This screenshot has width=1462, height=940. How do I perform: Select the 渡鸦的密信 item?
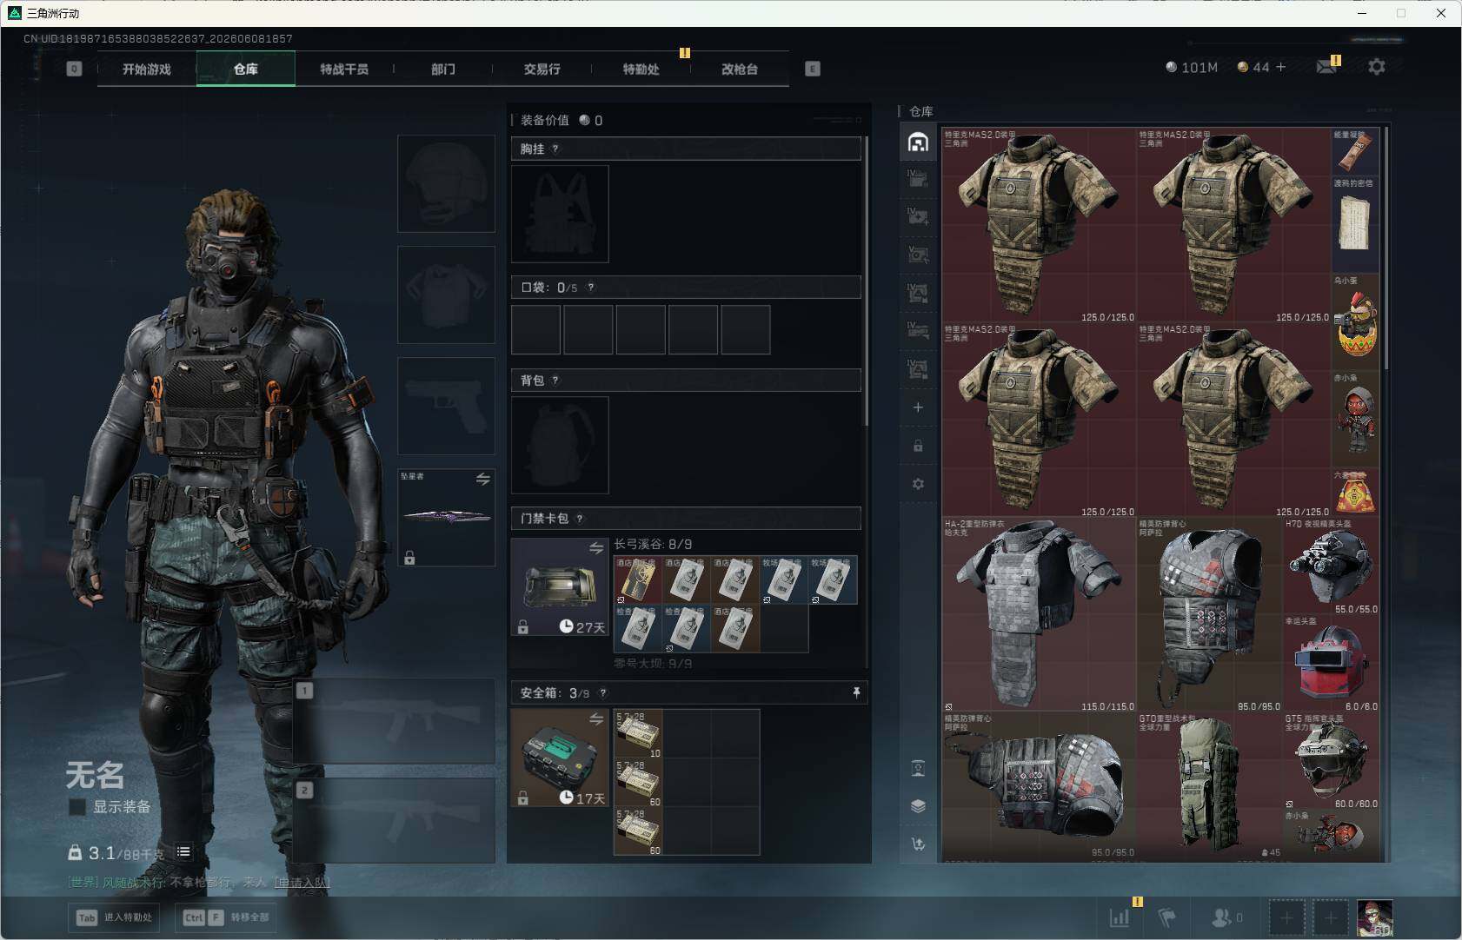1355,225
